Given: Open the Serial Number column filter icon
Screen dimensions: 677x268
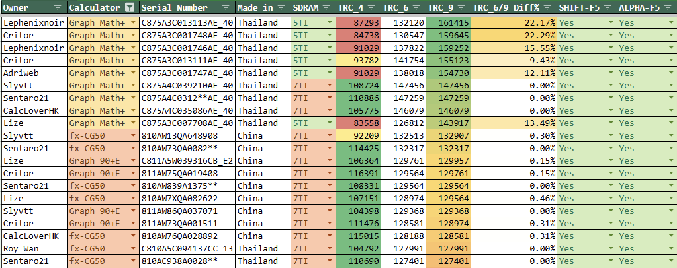Looking at the screenshot, I should [x=226, y=7].
